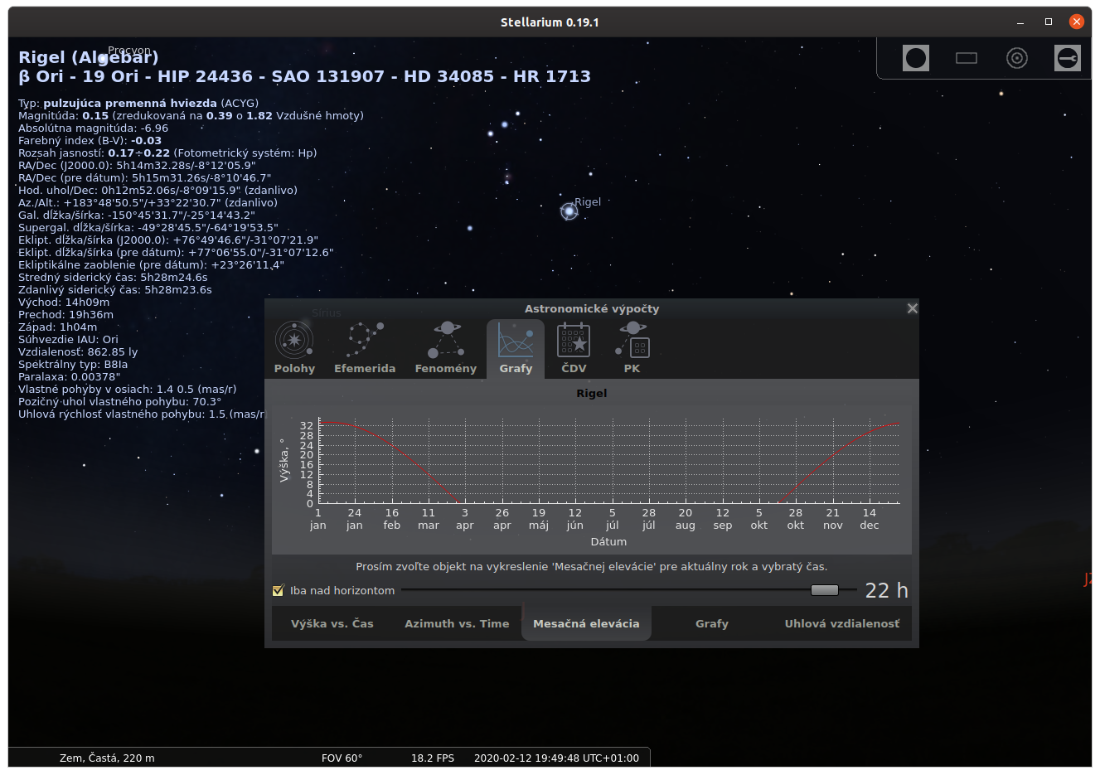1100x775 pixels.
Task: Click the 'Západ: 1h04m' line
Action: coord(57,327)
